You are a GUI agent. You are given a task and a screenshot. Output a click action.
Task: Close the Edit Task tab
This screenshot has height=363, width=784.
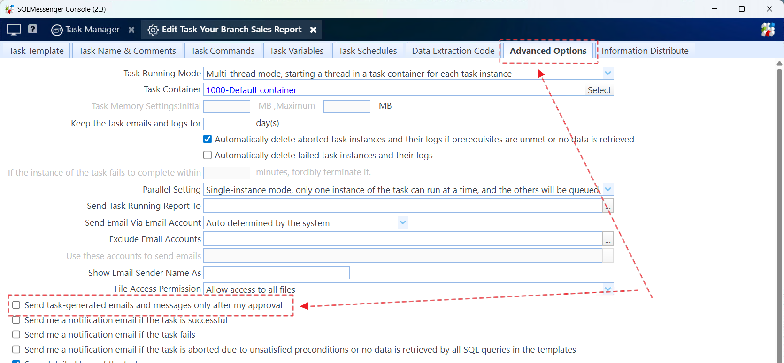(x=313, y=30)
